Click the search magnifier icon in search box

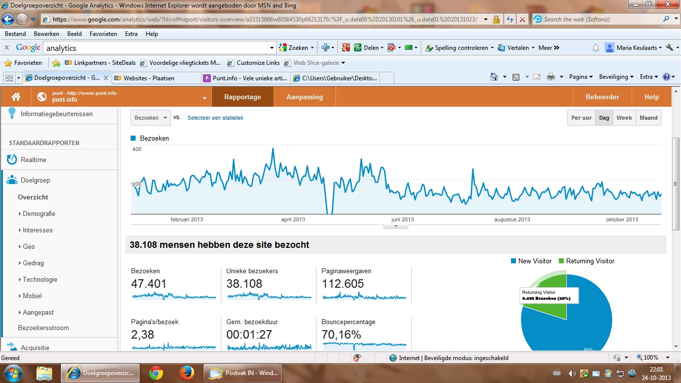(667, 19)
